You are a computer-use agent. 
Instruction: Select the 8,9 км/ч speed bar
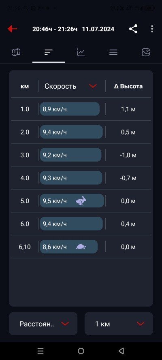[70, 109]
